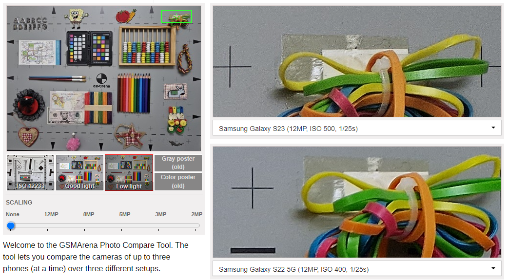The image size is (508, 280).
Task: Click the colored pencils in the preview
Action: (x=134, y=93)
